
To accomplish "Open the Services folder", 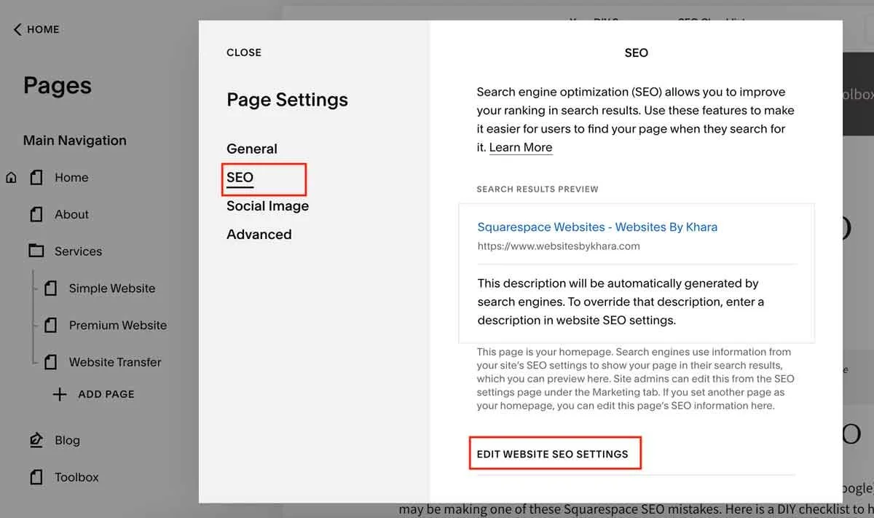I will pos(78,251).
